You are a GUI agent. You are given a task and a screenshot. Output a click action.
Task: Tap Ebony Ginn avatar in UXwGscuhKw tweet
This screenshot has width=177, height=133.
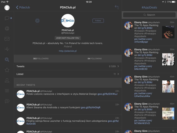(x=128, y=80)
